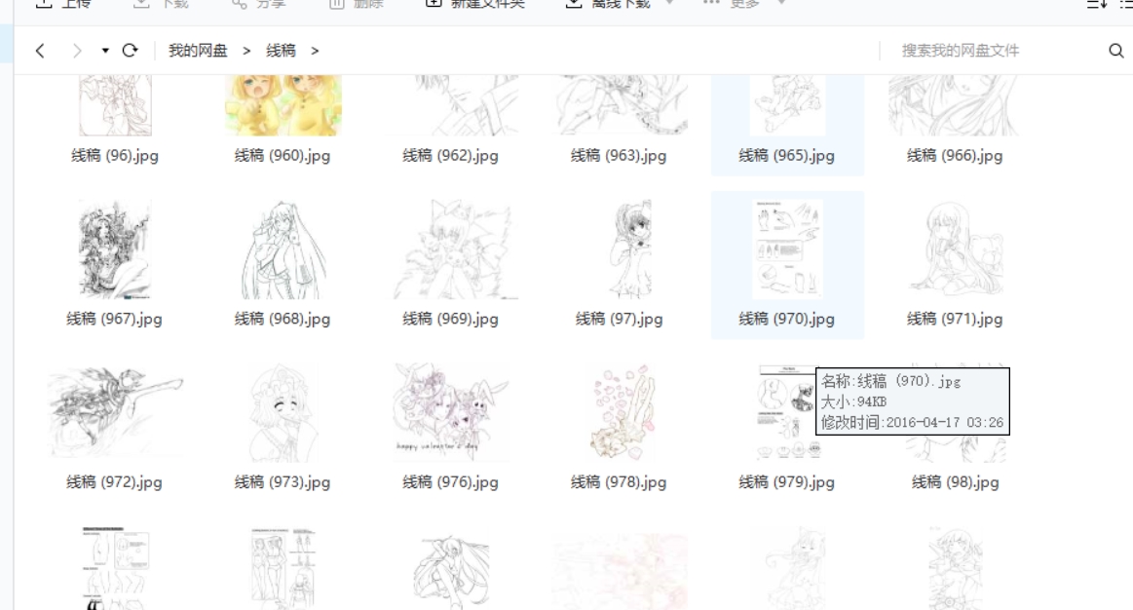The width and height of the screenshot is (1133, 610).
Task: Select the 线稿 (969).jpg thumbnail
Action: [456, 249]
